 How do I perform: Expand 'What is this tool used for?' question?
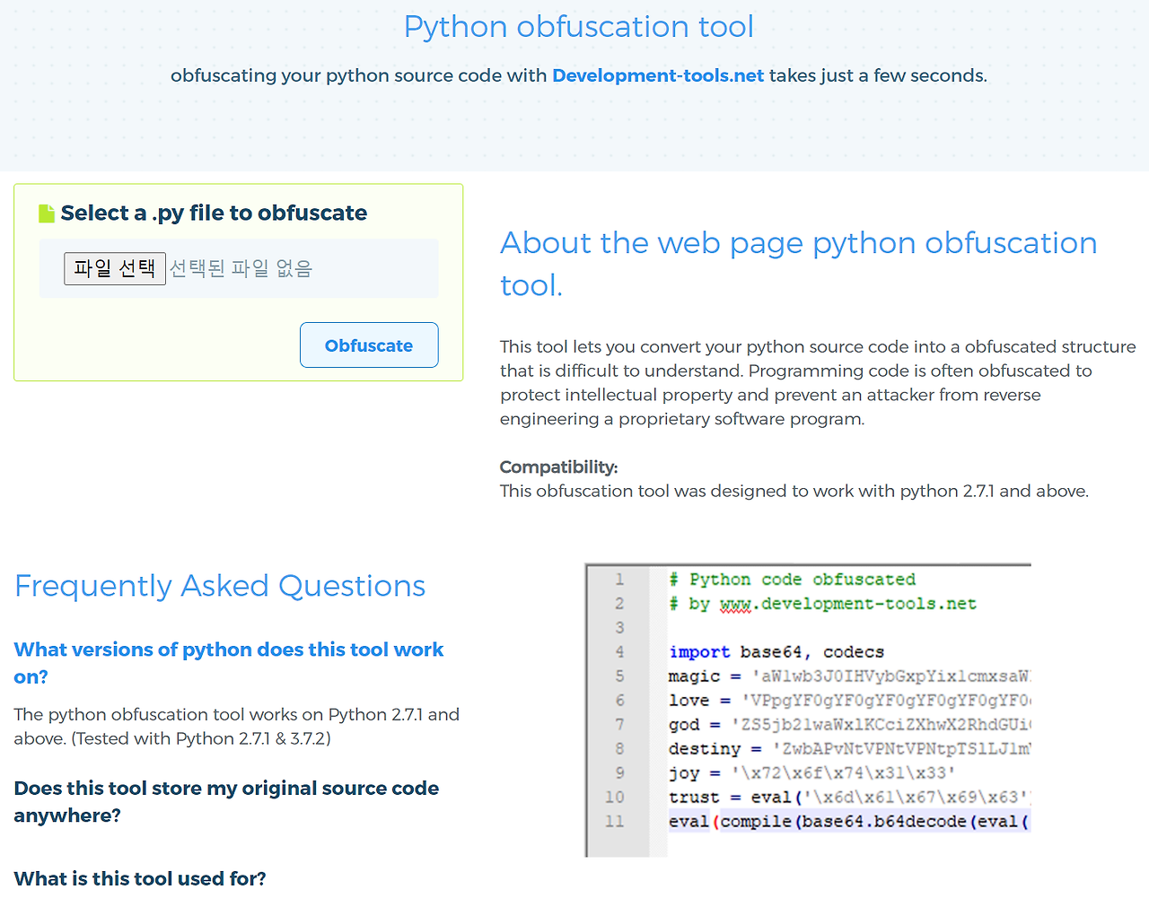pos(140,879)
